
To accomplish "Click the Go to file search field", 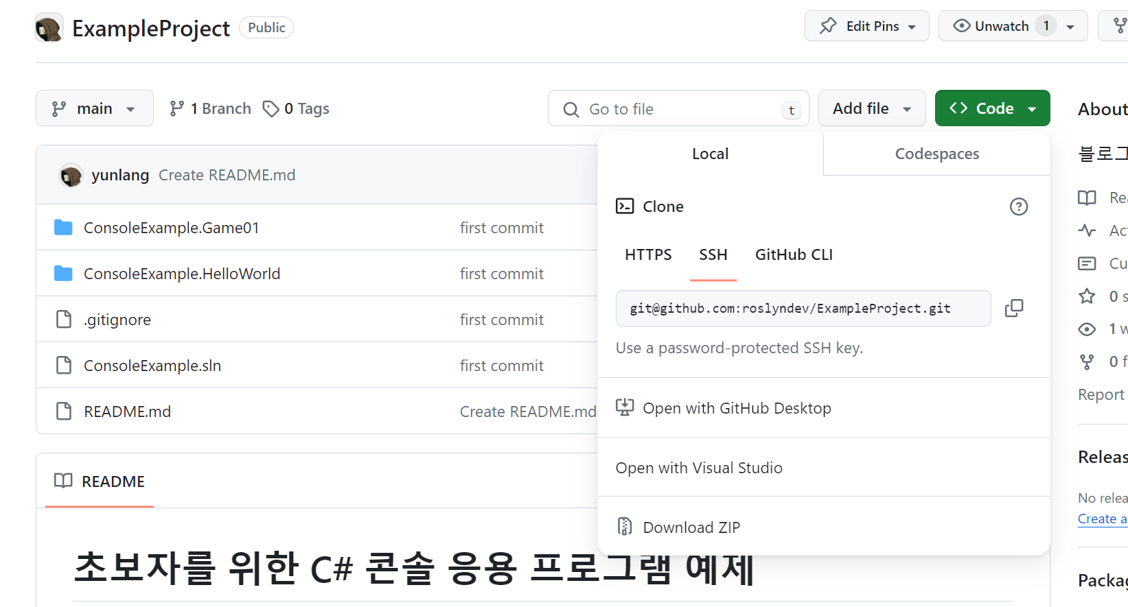I will (678, 108).
